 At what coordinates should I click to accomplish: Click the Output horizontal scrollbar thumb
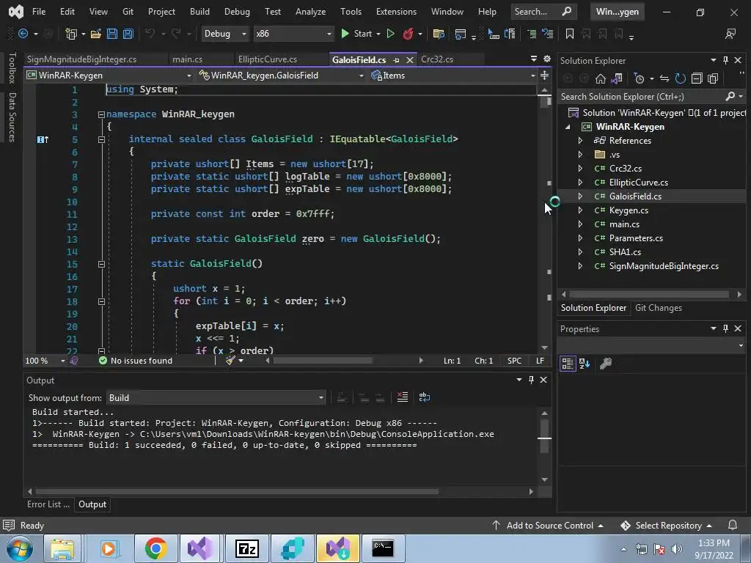pos(237,491)
